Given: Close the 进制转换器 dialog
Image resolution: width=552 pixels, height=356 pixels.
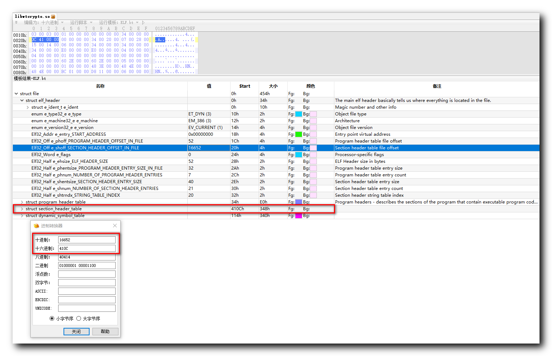Looking at the screenshot, I should (x=115, y=226).
